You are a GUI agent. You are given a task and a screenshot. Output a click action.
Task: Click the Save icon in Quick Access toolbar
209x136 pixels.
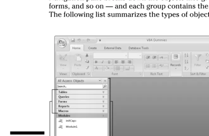click(73, 40)
